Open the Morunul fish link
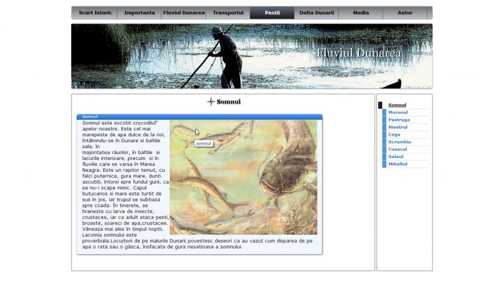Viewport: 504px width, 283px height. click(x=398, y=112)
